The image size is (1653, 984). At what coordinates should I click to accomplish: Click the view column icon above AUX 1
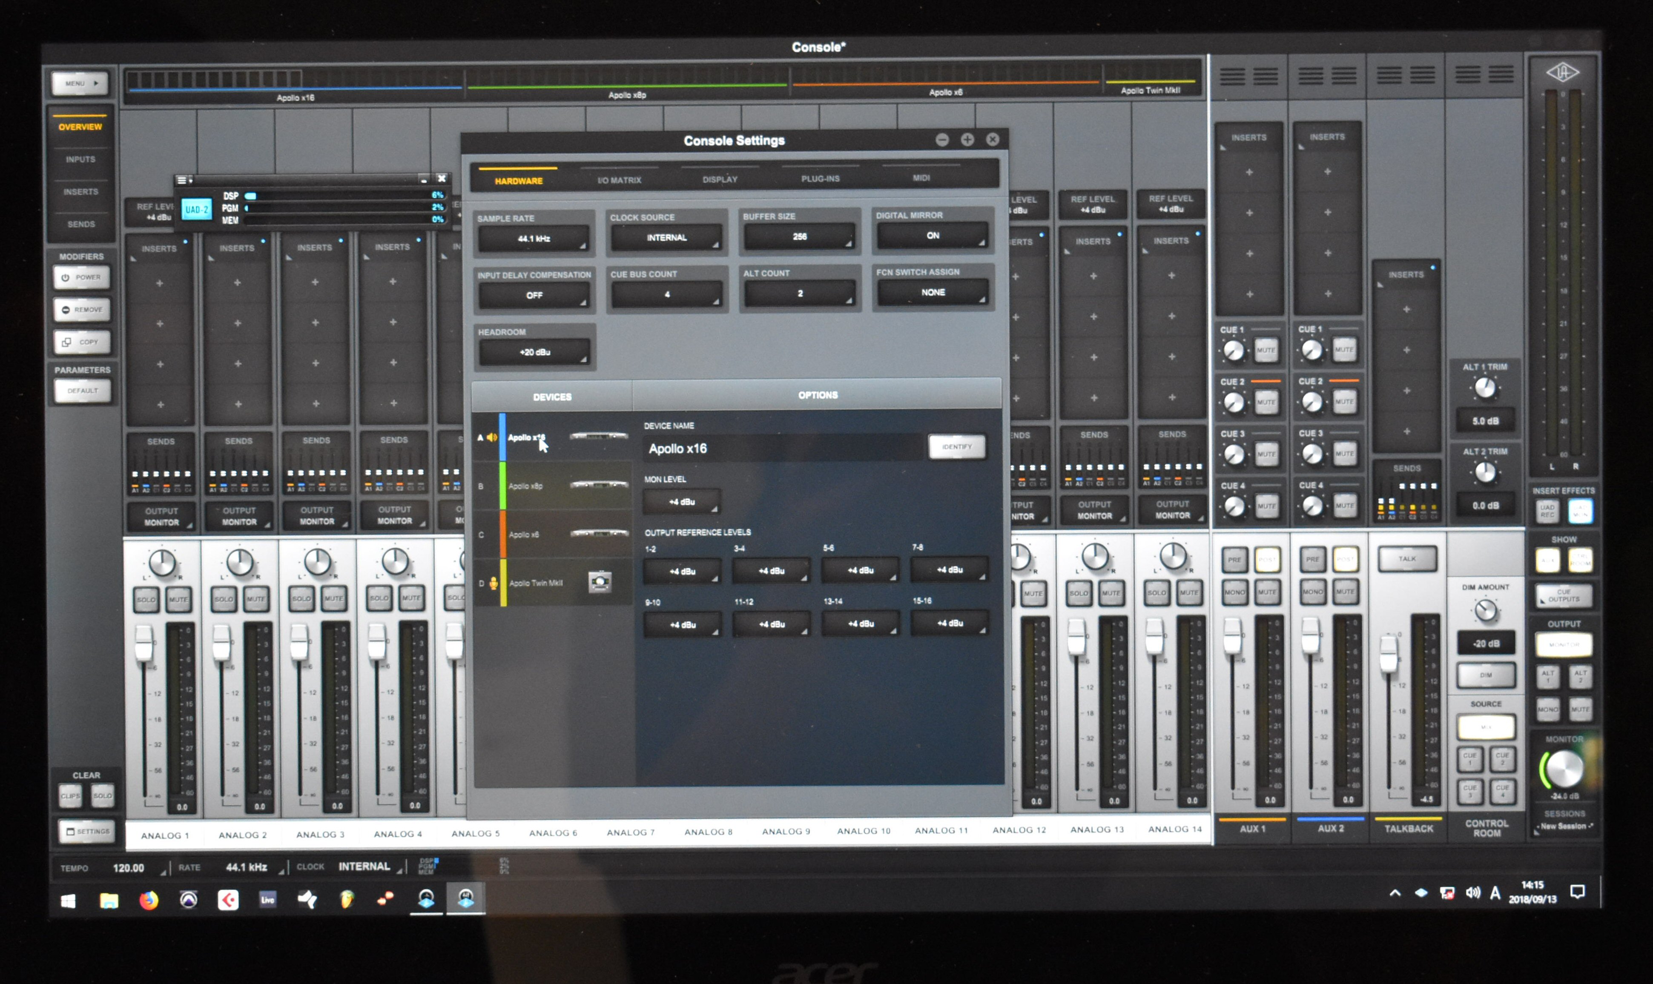(1248, 77)
